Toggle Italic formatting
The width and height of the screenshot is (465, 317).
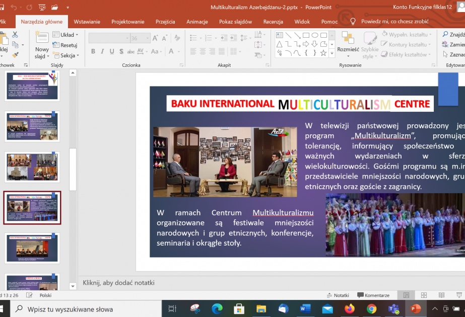click(x=102, y=51)
